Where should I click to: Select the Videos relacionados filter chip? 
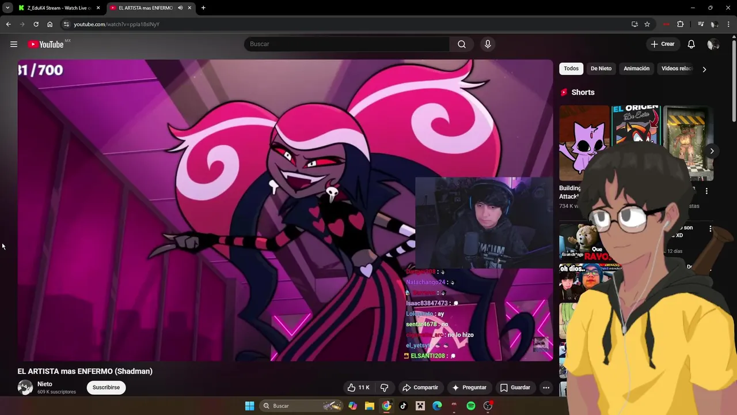pyautogui.click(x=677, y=69)
